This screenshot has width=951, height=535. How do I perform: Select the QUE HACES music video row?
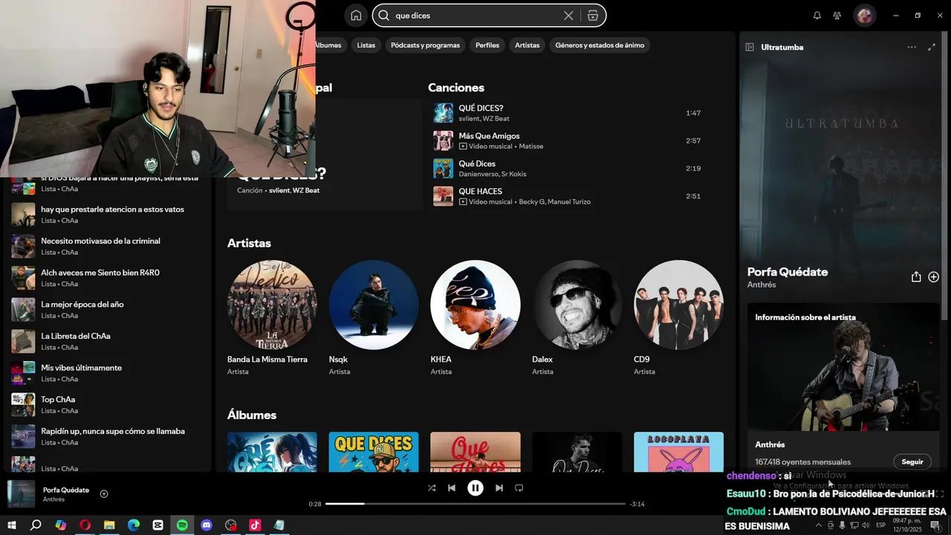tap(572, 196)
